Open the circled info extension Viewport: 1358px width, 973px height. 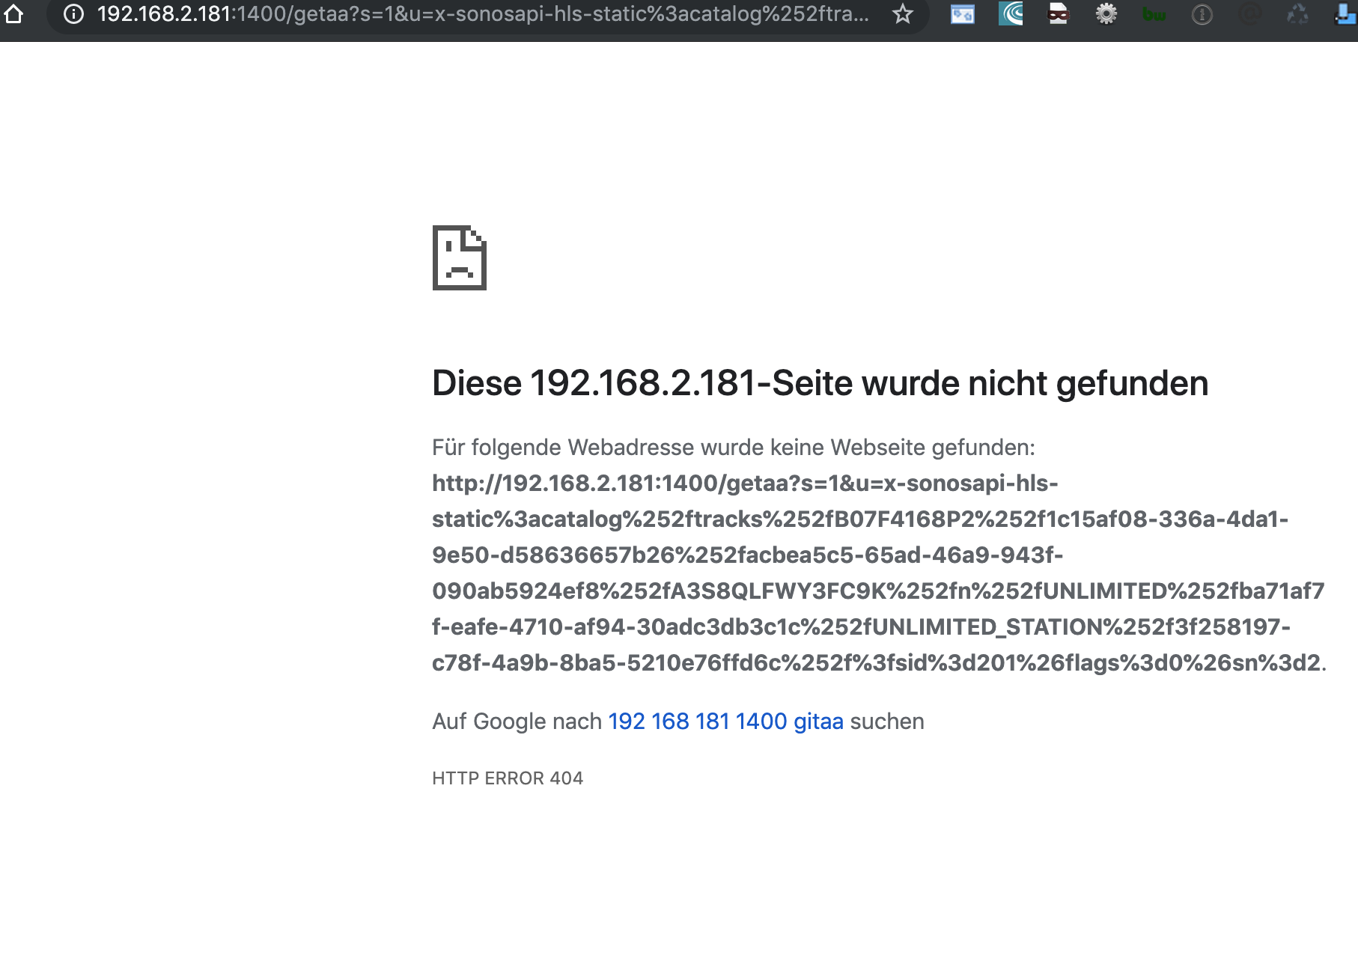coord(1202,13)
